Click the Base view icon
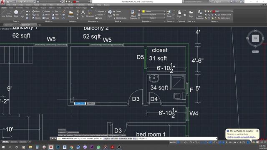Screen dimensions: 267x150 coord(191,14)
